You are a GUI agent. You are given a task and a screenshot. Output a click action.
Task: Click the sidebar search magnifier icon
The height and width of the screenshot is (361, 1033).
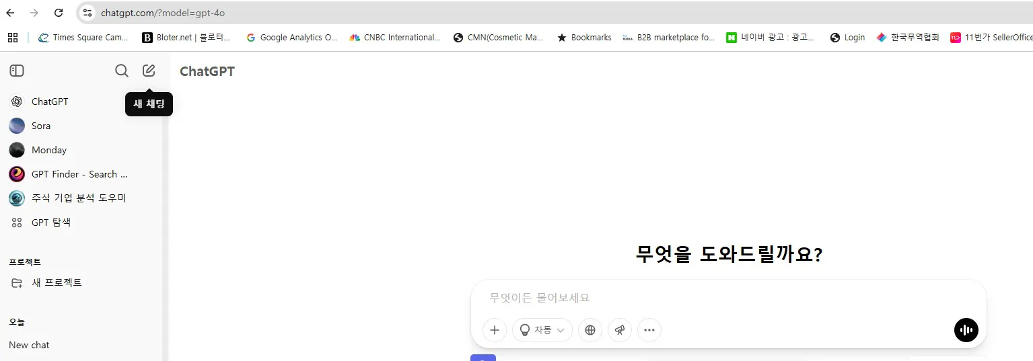tap(122, 71)
